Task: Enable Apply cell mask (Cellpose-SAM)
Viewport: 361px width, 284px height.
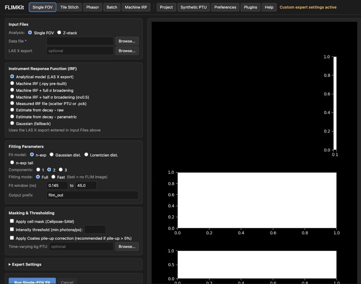Action: (12, 221)
